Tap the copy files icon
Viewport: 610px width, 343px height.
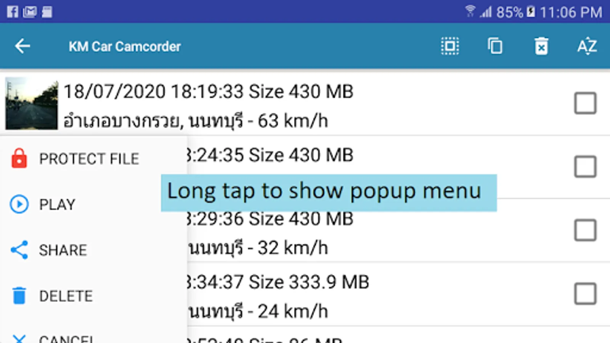pyautogui.click(x=495, y=46)
